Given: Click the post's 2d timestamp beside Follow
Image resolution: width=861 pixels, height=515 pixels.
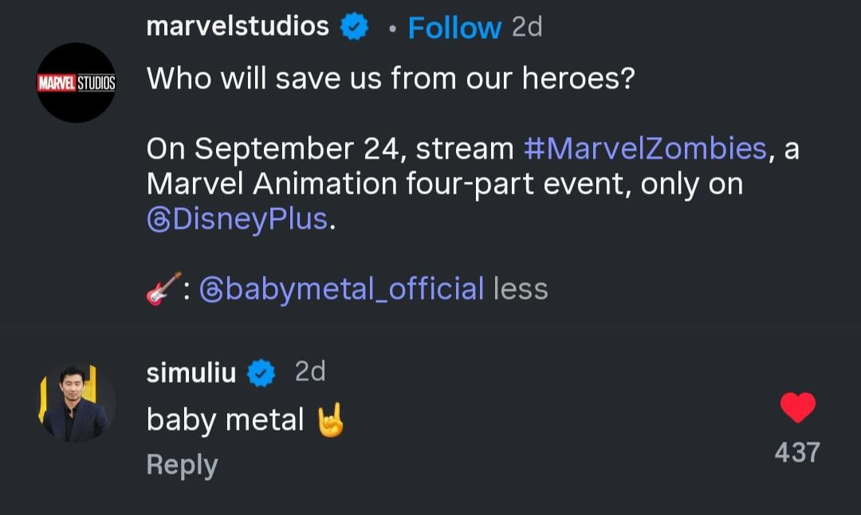Looking at the screenshot, I should click(526, 28).
